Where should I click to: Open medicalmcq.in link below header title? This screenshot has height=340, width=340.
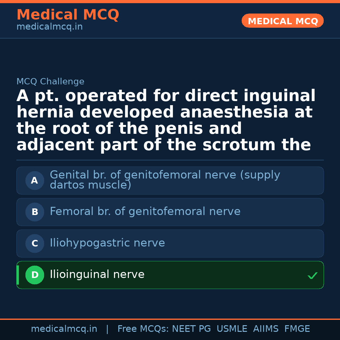click(49, 27)
